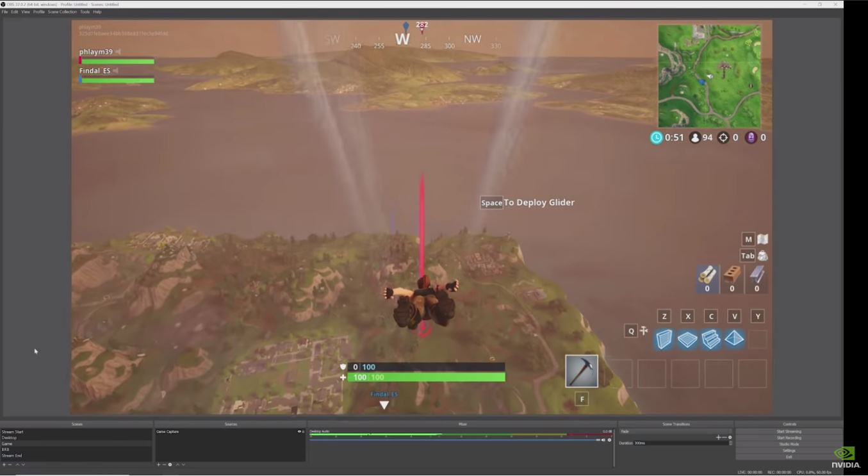Click the players remaining icon
The height and width of the screenshot is (476, 868).
(x=695, y=137)
